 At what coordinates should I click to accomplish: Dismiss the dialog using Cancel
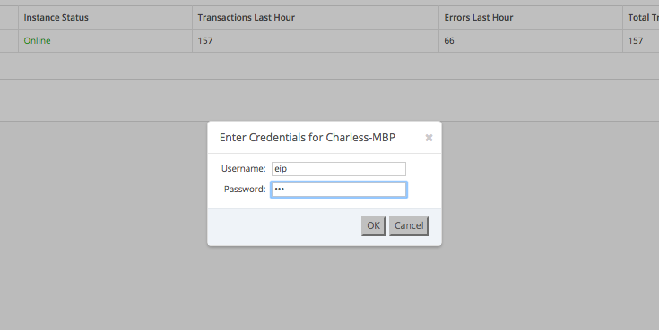pos(409,225)
